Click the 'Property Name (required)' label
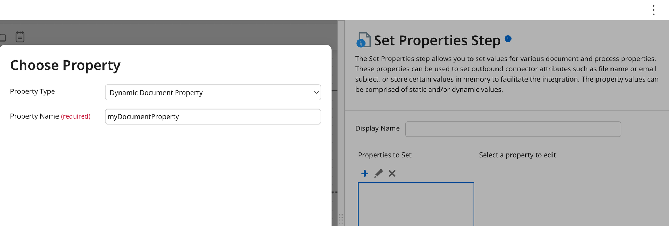 (x=50, y=116)
